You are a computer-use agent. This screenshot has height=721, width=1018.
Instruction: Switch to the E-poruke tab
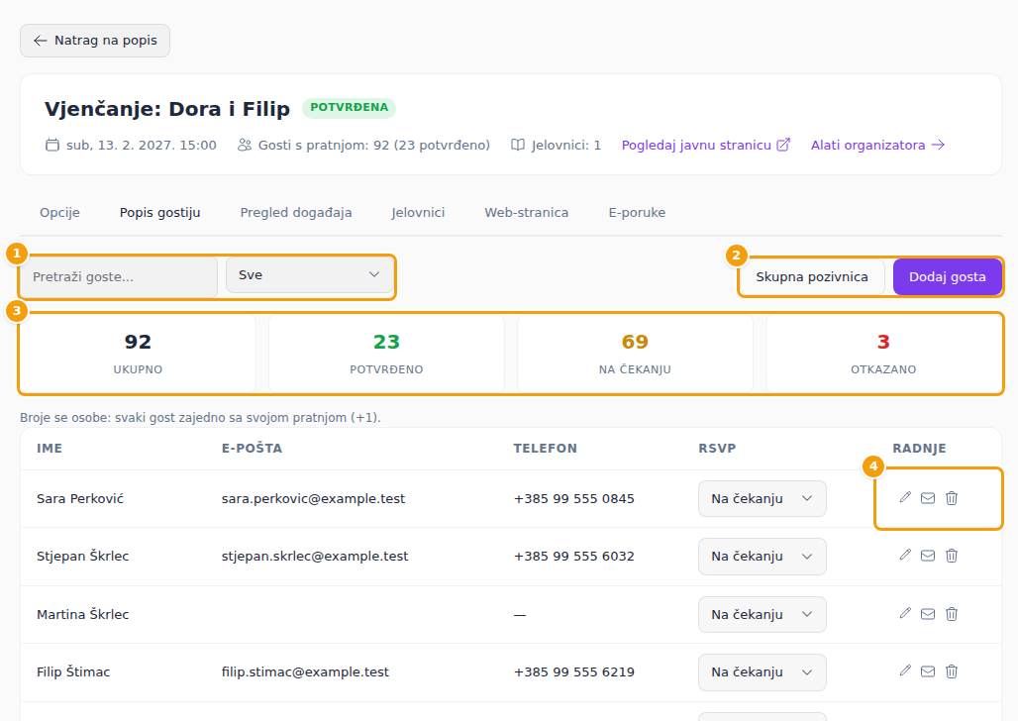point(637,212)
